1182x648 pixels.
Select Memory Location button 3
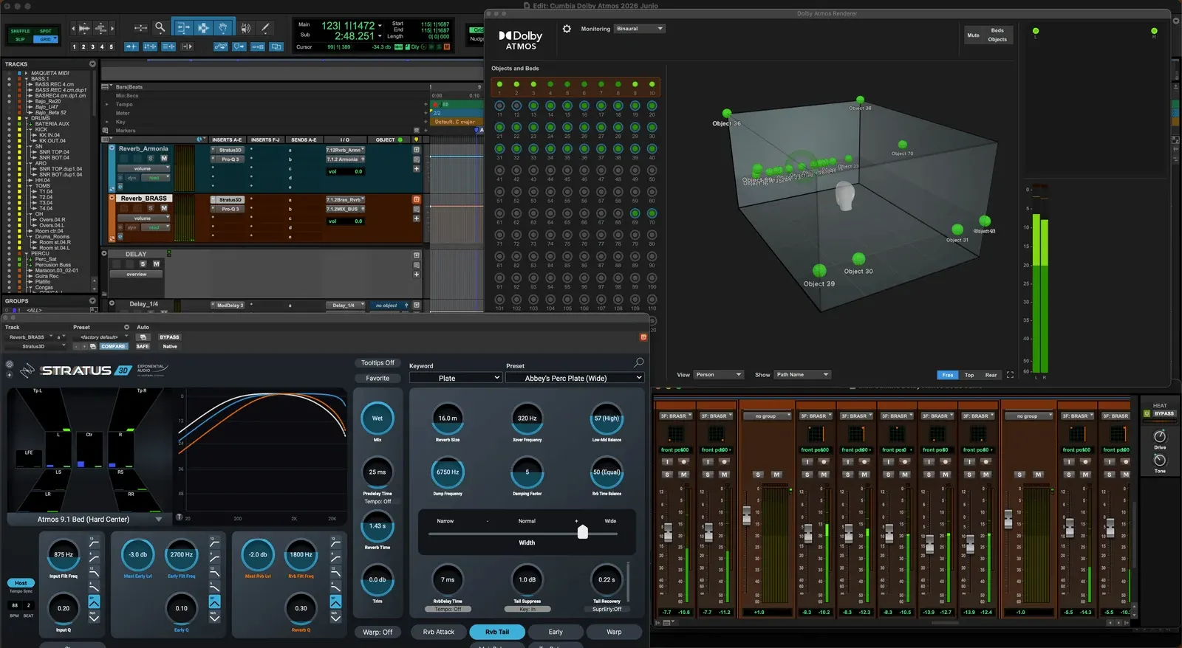tap(92, 46)
